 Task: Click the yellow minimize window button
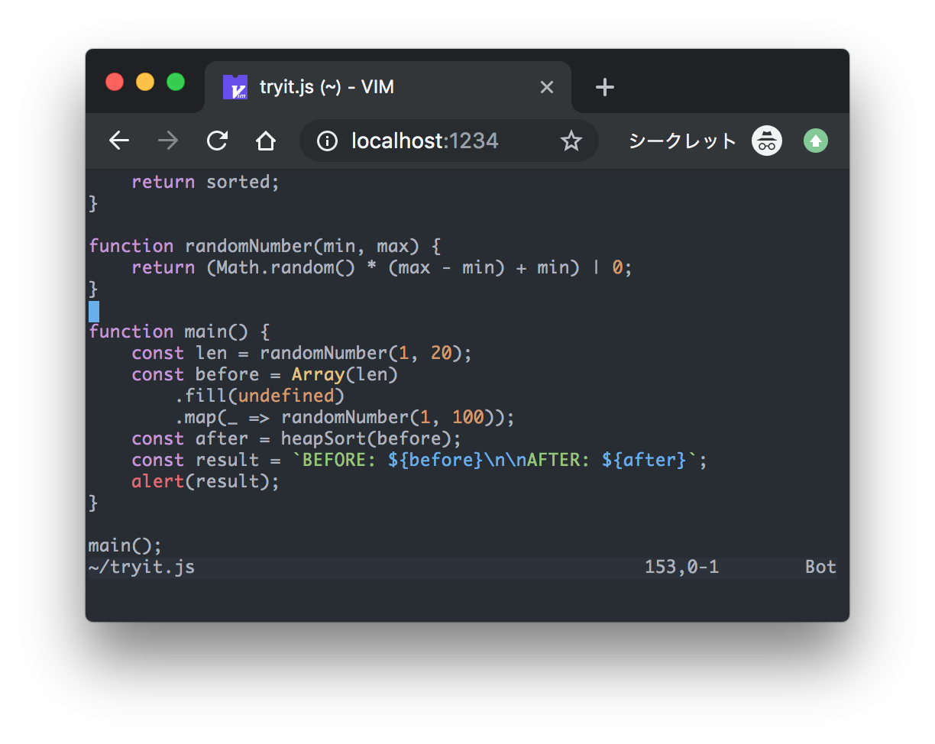tap(145, 82)
